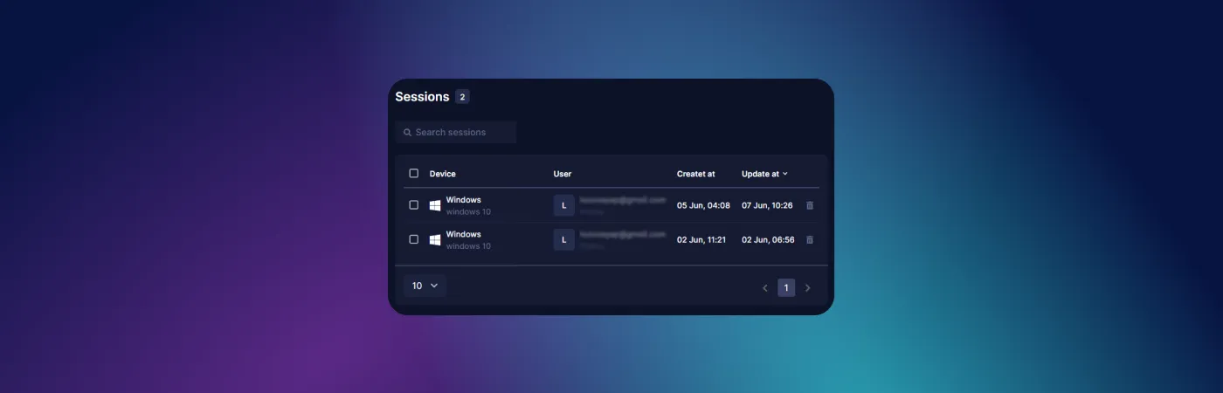Delete the session updated 07 Jun, 10:26
Screen dimensions: 1223x393
[809, 205]
